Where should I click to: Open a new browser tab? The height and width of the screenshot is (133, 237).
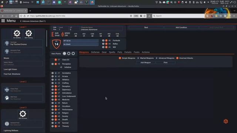(x=30, y=11)
